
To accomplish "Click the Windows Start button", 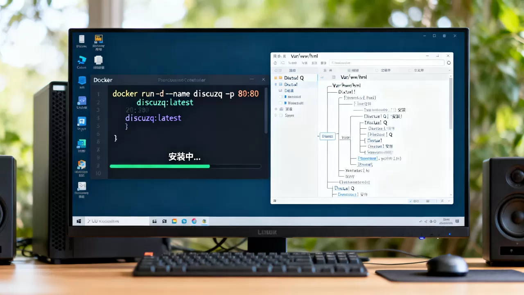I will (x=79, y=221).
